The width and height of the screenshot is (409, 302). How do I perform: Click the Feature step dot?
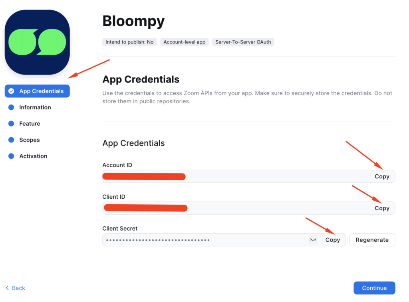[11, 124]
